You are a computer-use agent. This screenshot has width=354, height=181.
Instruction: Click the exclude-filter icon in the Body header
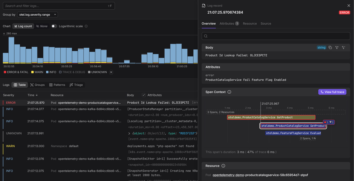(343, 48)
